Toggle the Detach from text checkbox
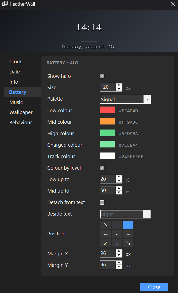This screenshot has height=293, width=178. point(102,202)
